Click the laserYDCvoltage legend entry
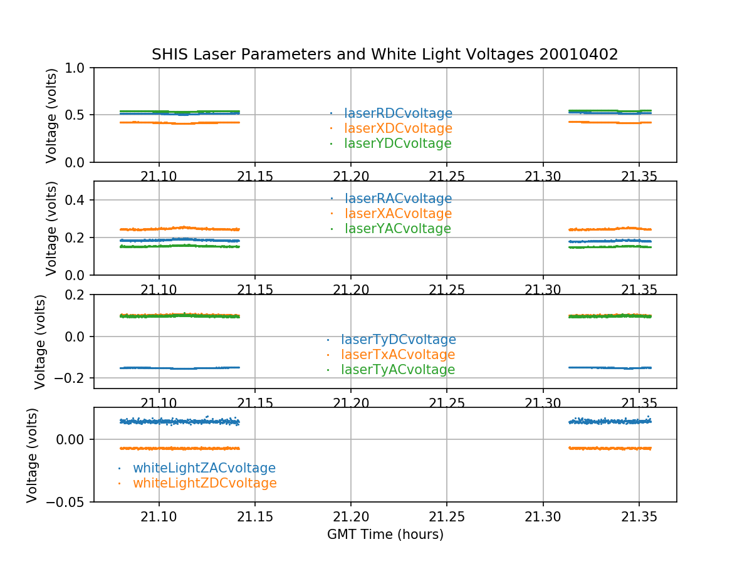The image size is (752, 564). pos(398,144)
